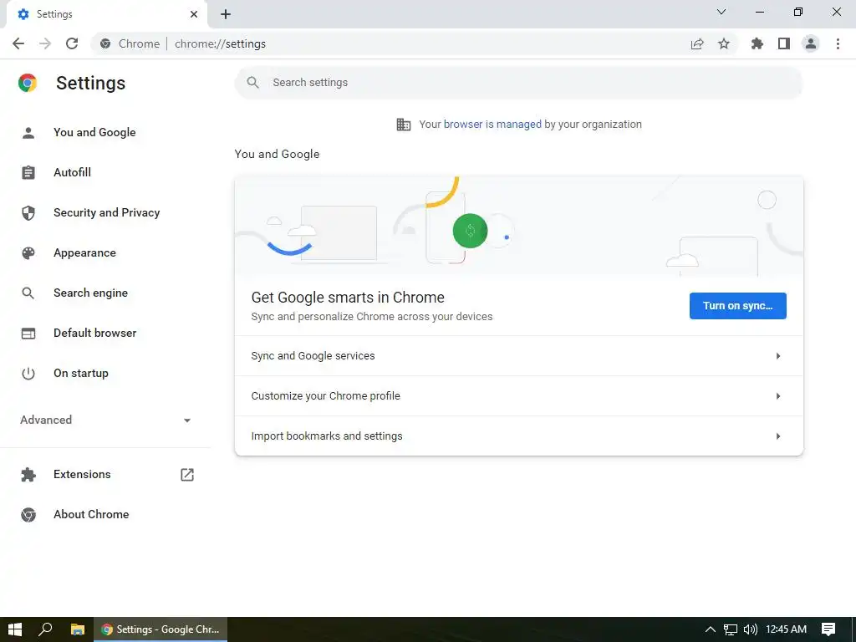Viewport: 856px width, 642px height.
Task: Reload the settings page
Action: 72,43
